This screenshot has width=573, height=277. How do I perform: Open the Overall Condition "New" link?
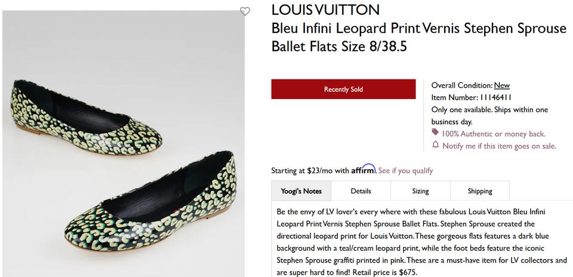click(x=501, y=85)
